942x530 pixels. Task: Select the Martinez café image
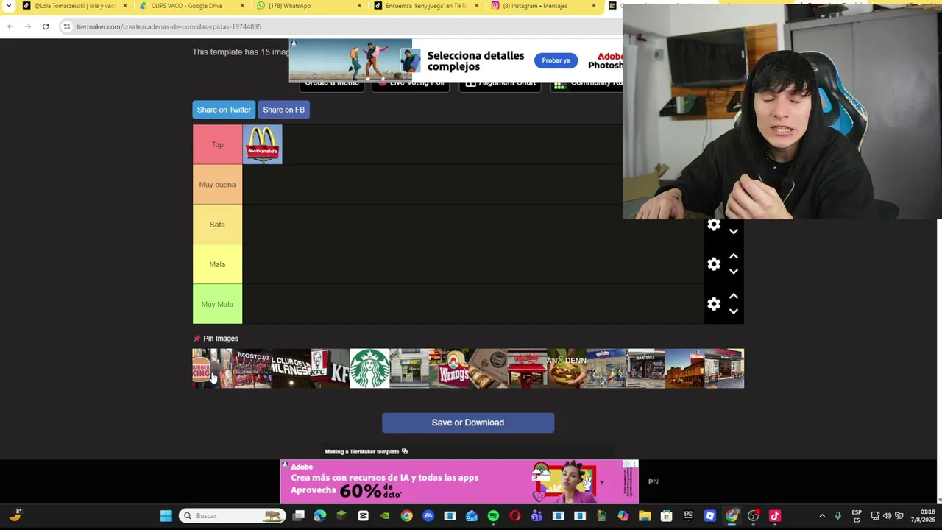point(645,368)
